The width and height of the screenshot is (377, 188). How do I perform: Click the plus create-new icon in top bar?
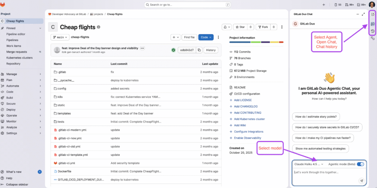click(x=324, y=4)
